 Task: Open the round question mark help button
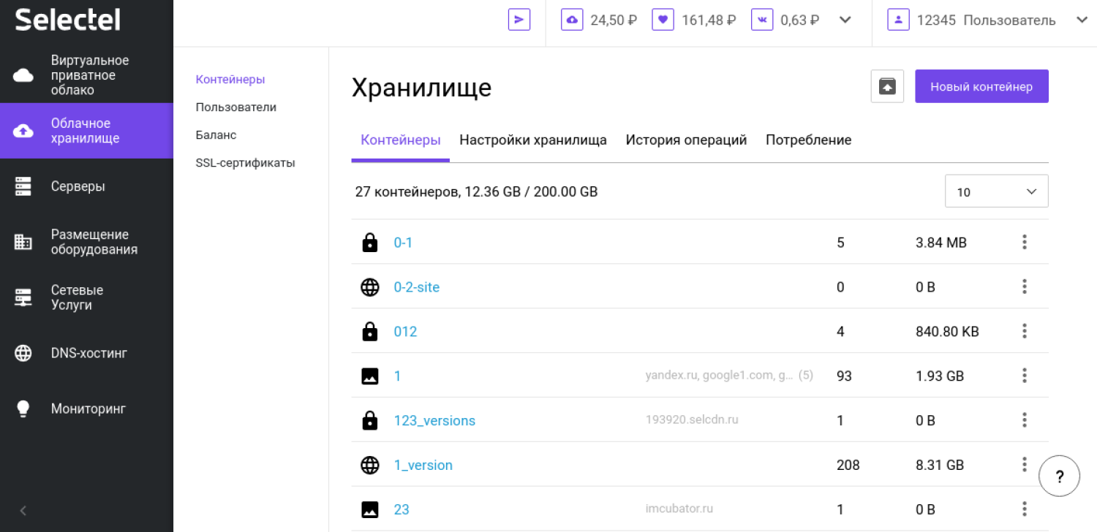(x=1059, y=476)
